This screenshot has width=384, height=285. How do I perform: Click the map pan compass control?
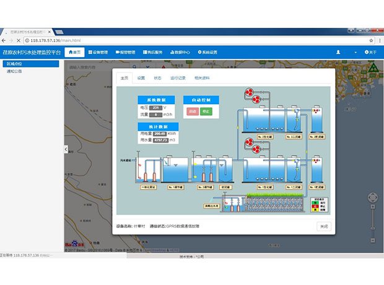(x=372, y=198)
